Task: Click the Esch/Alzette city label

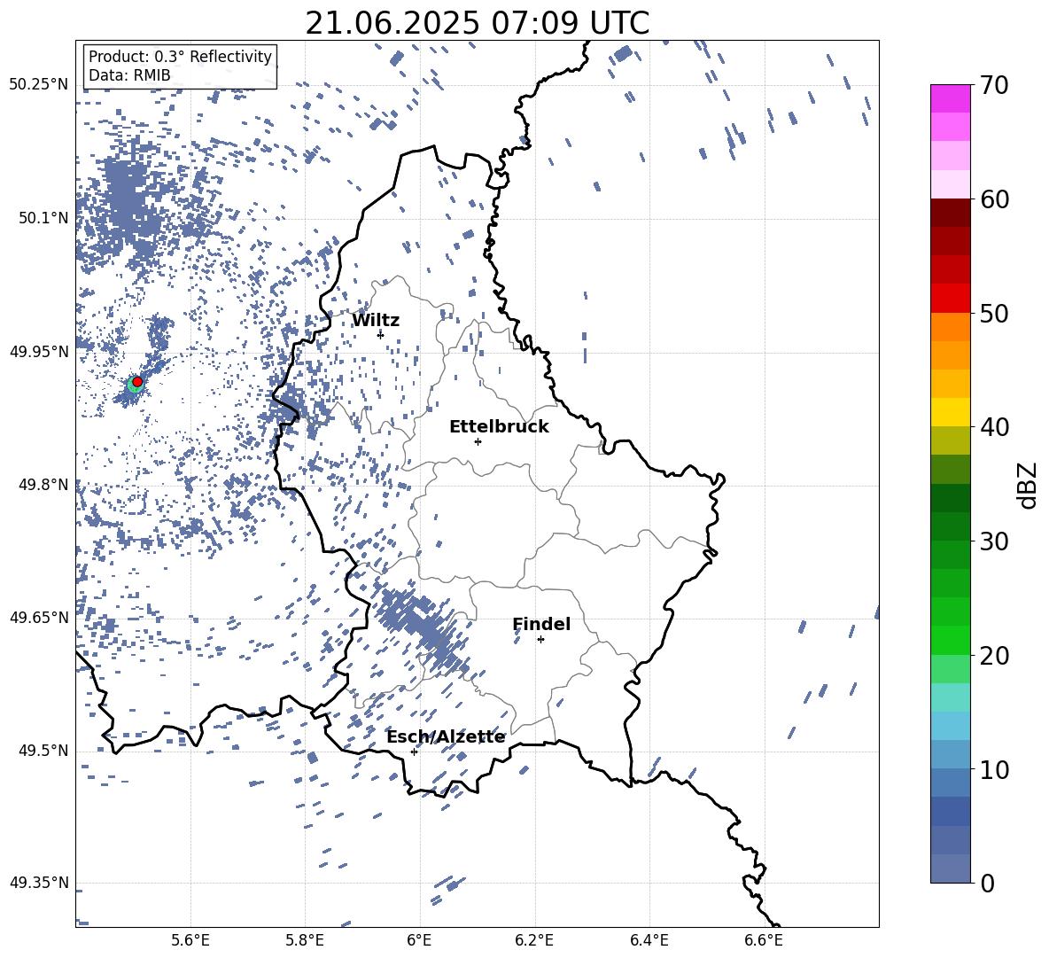Action: 447,736
